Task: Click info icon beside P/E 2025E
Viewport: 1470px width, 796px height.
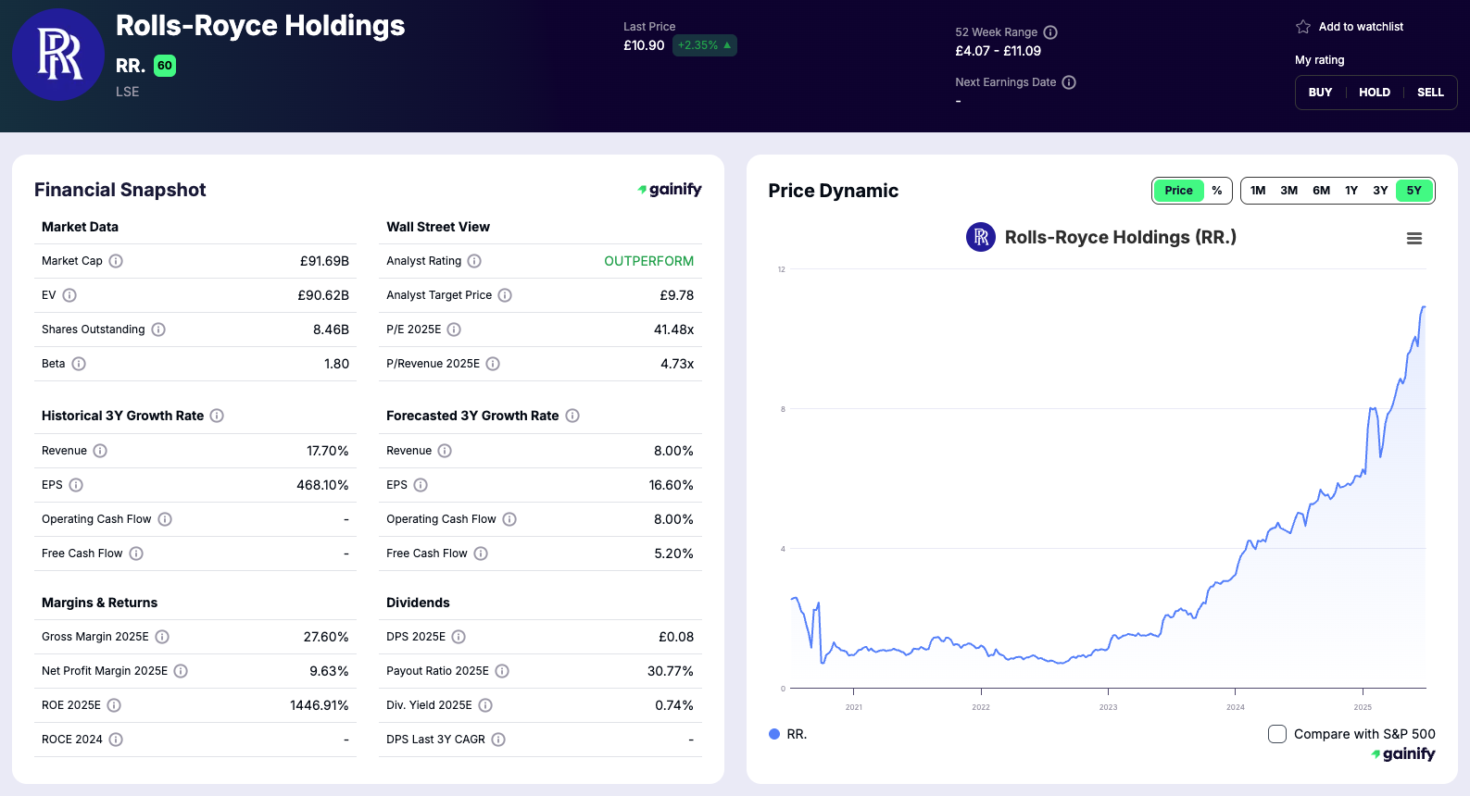Action: tap(454, 330)
